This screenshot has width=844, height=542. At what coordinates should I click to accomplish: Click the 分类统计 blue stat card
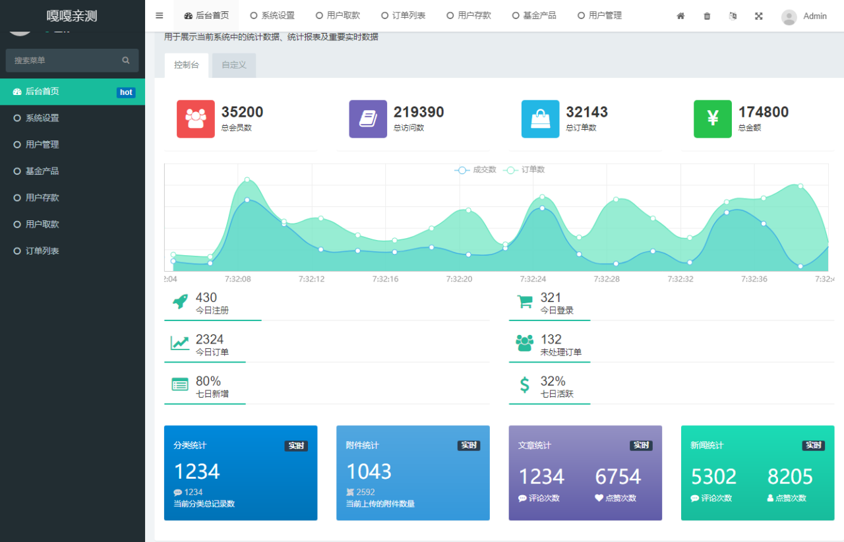[241, 473]
